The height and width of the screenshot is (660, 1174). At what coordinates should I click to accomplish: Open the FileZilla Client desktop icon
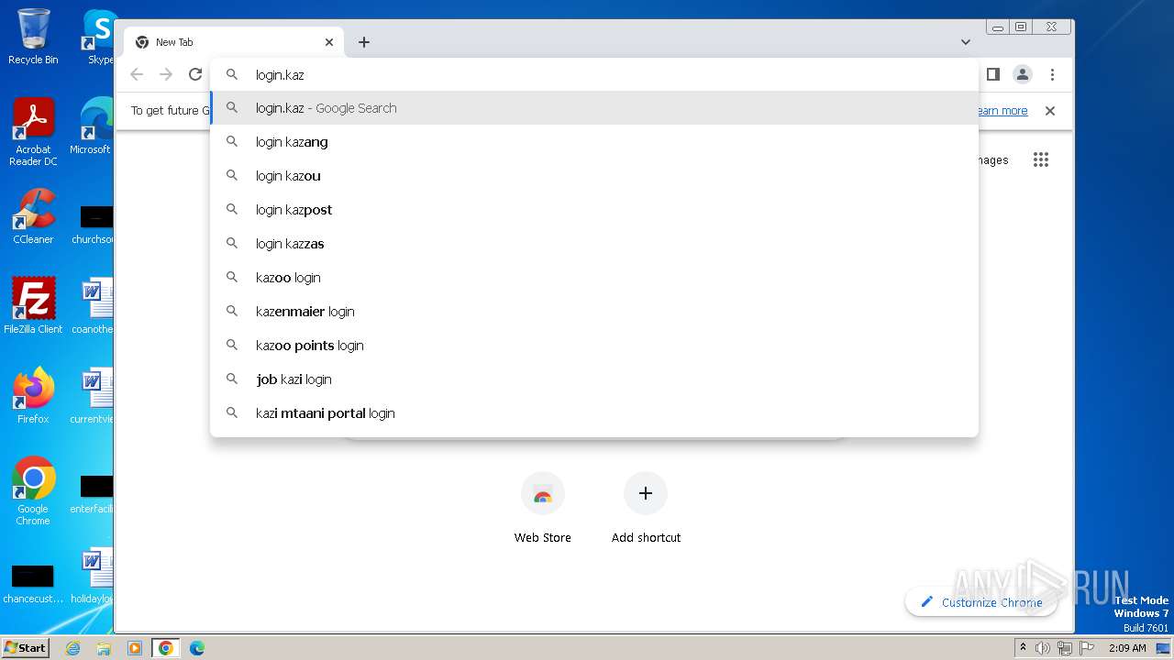[x=33, y=306]
